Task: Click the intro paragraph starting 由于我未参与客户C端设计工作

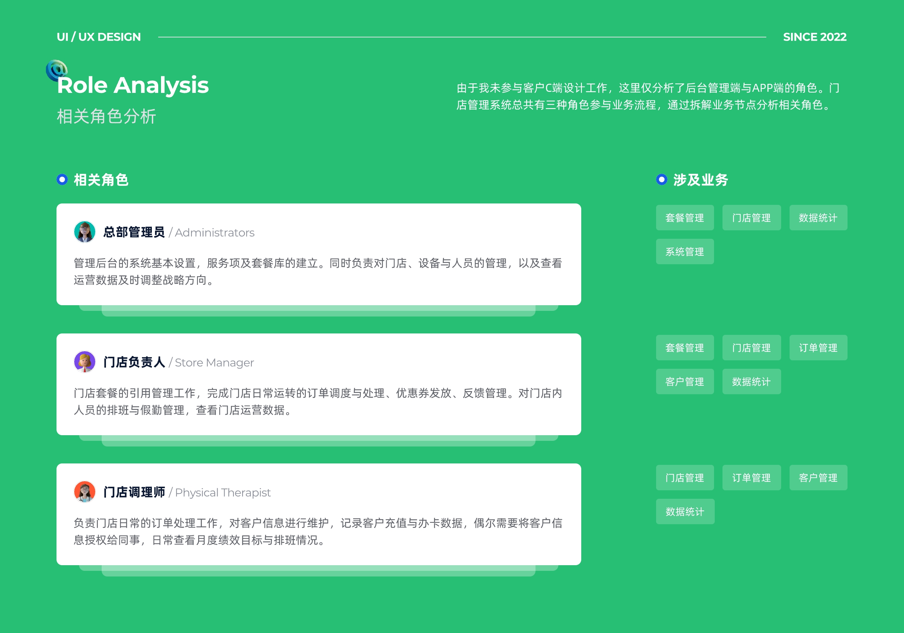Action: [648, 96]
